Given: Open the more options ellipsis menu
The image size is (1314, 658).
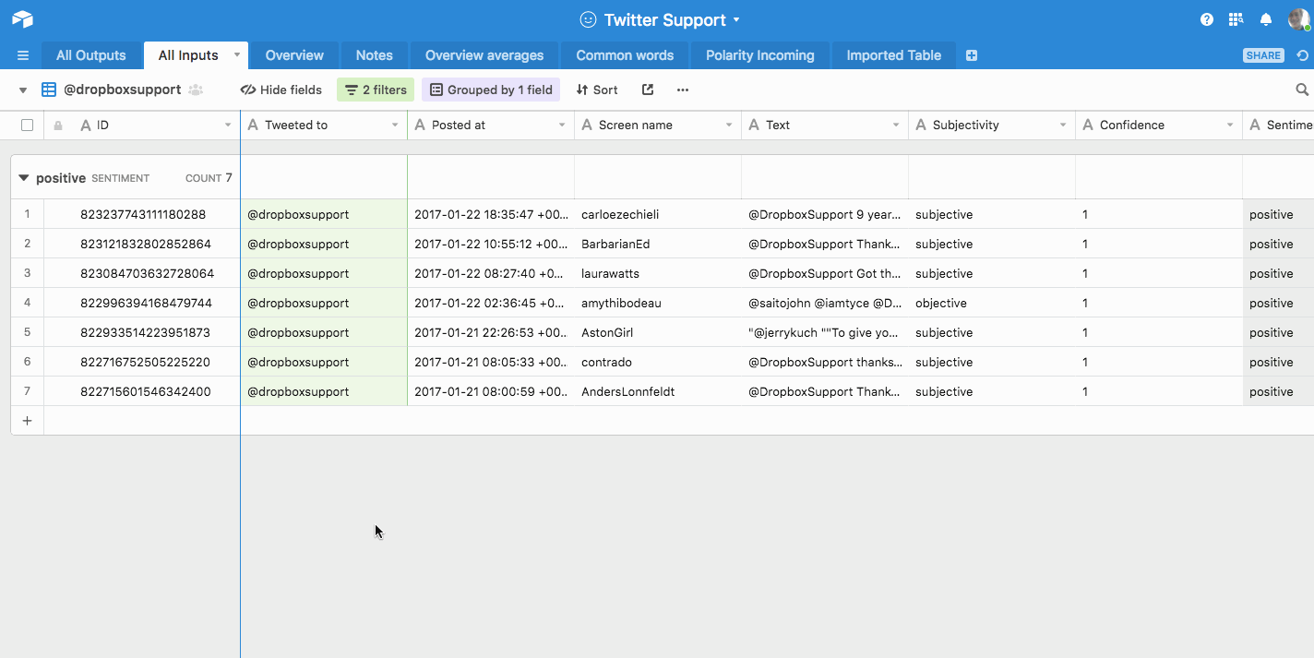Looking at the screenshot, I should [x=683, y=90].
